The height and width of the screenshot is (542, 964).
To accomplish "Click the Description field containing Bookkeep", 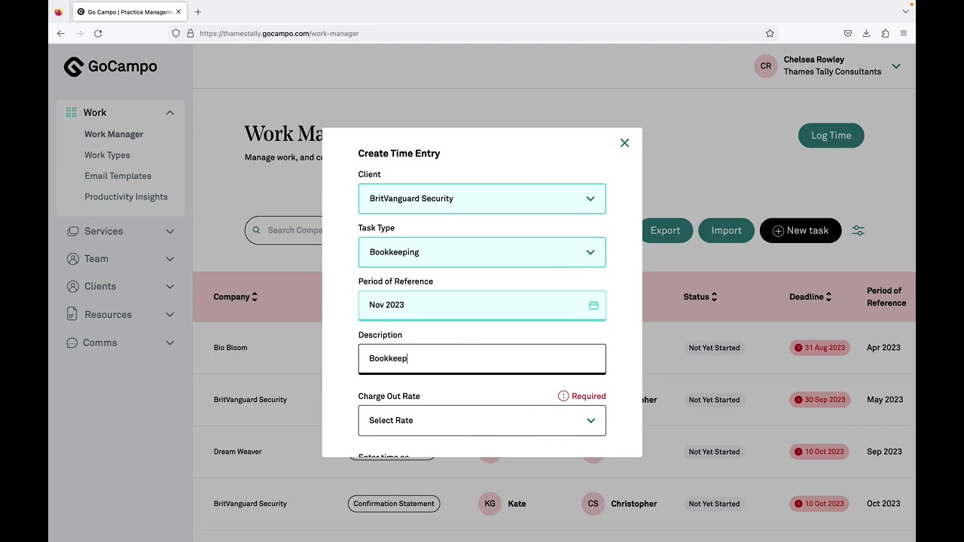I will coord(482,359).
